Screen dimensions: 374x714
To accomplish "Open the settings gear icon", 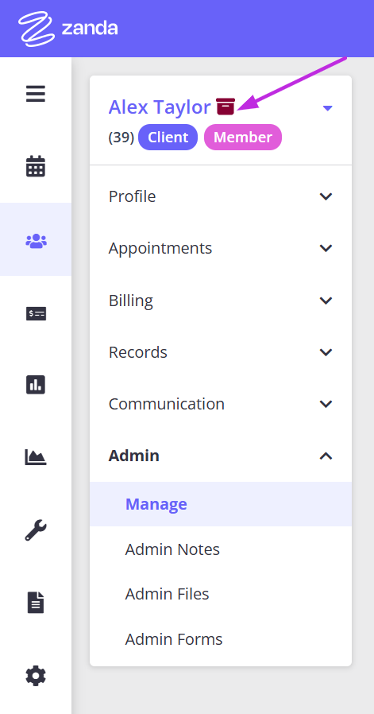I will point(36,675).
